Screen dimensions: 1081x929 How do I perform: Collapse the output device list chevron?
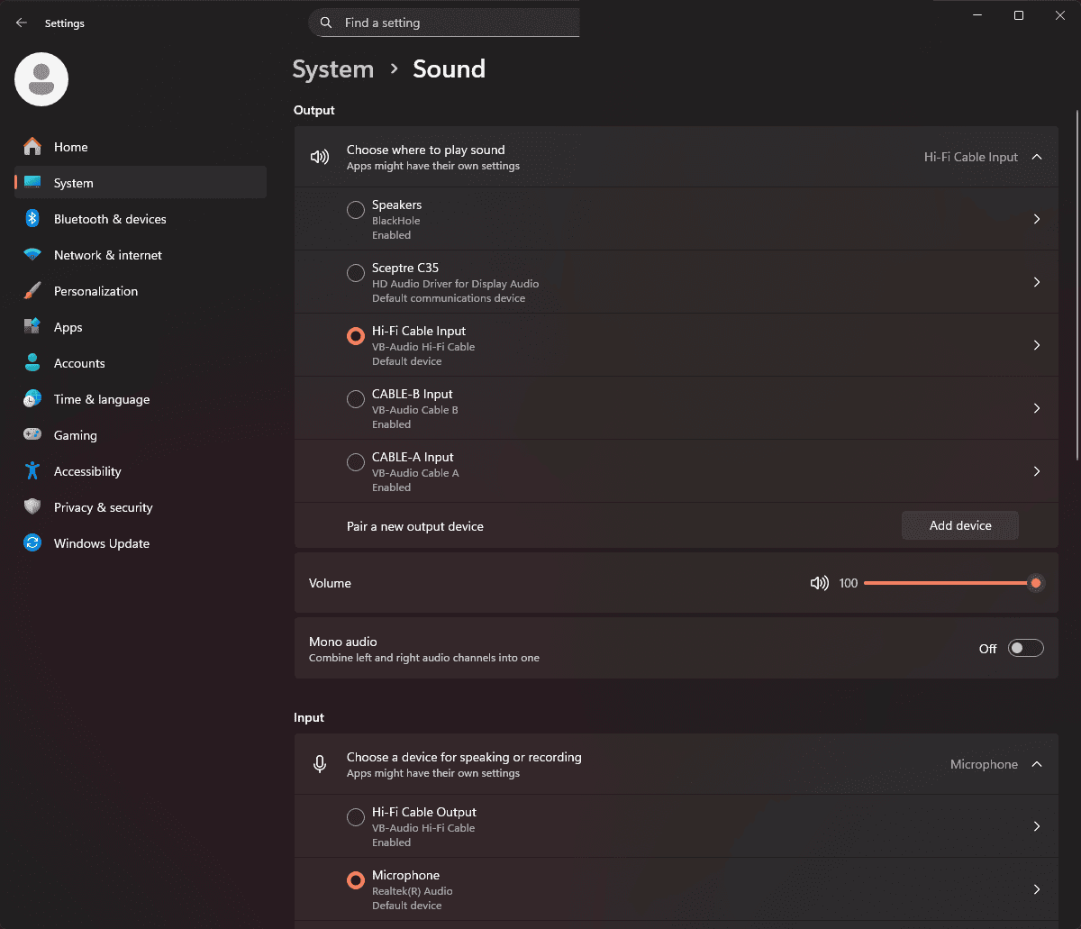pyautogui.click(x=1038, y=156)
